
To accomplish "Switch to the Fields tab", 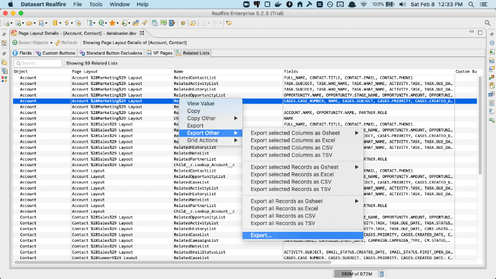I will tap(22, 53).
